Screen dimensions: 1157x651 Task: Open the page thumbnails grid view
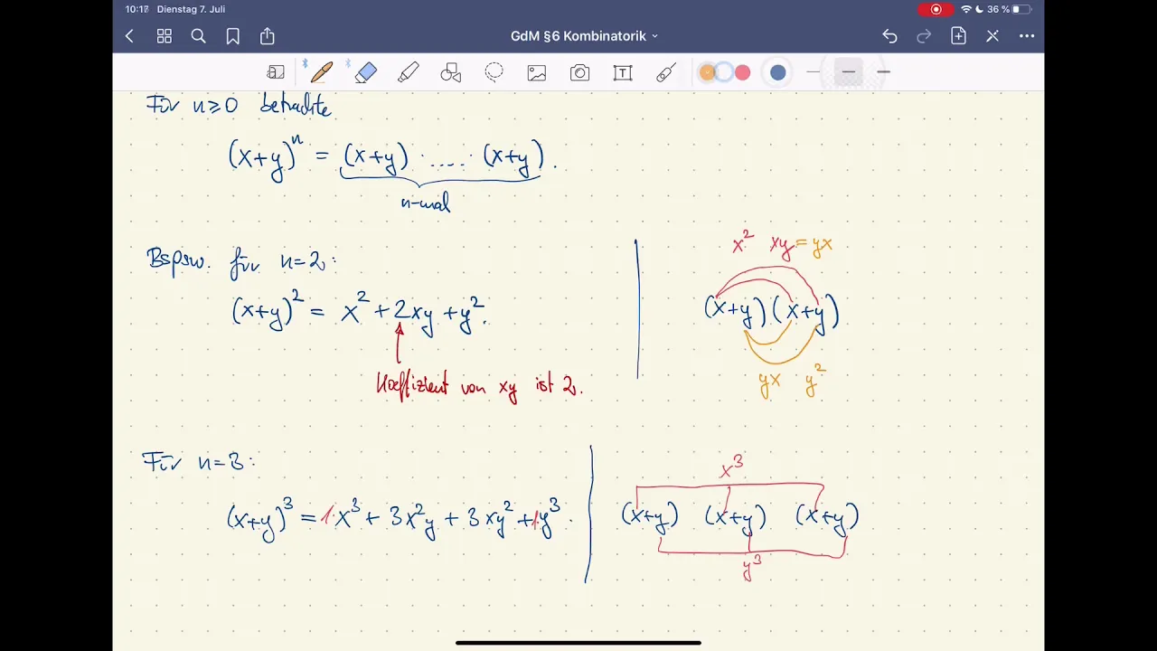click(164, 36)
